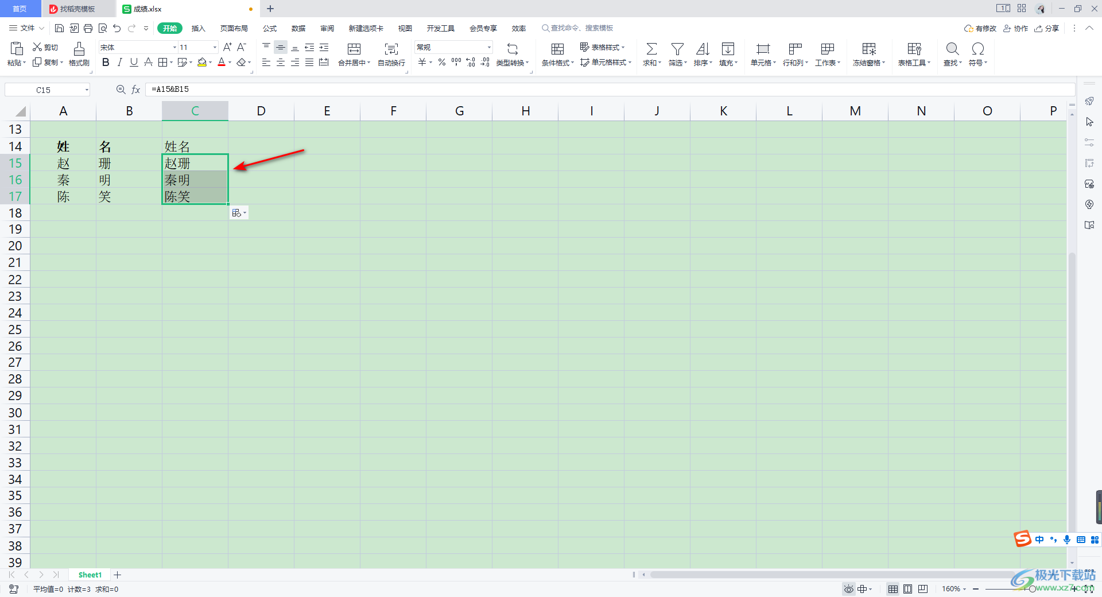Click the Insert Function fx icon

pyautogui.click(x=136, y=90)
